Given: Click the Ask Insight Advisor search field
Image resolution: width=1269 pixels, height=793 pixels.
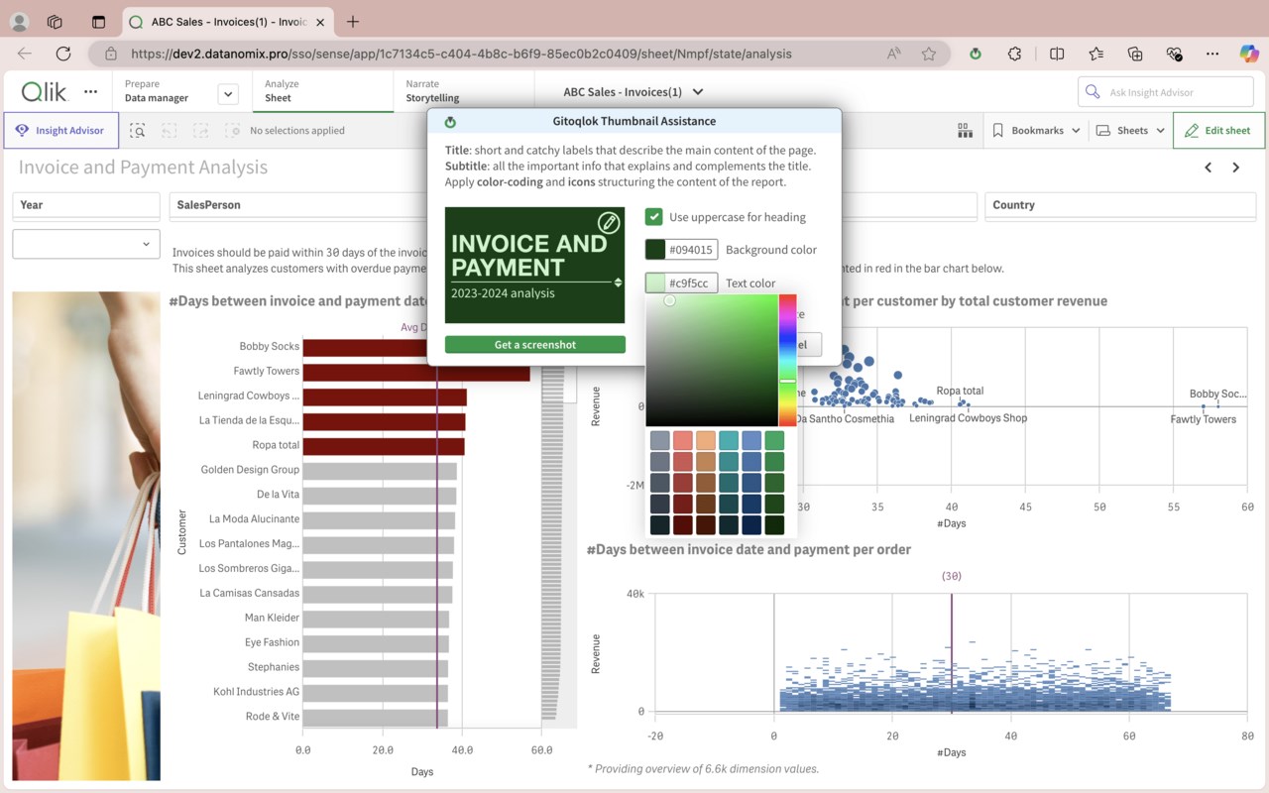Looking at the screenshot, I should [x=1166, y=92].
